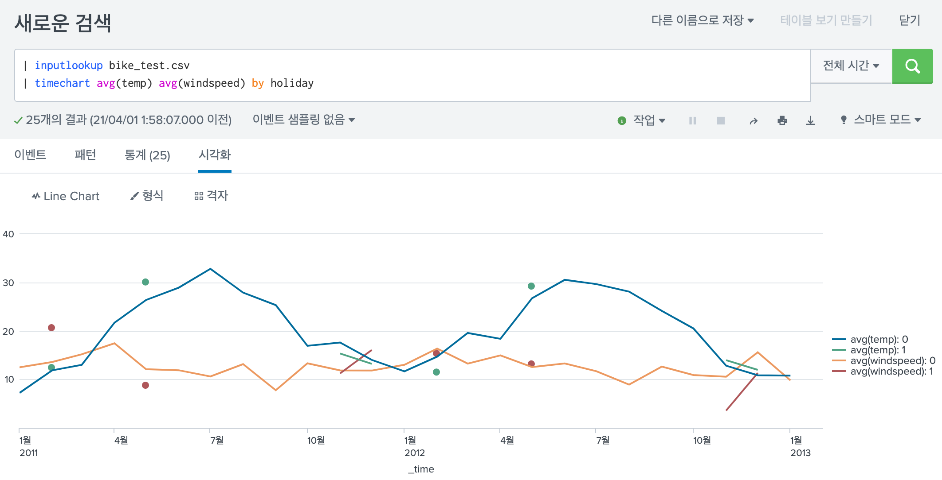Image resolution: width=942 pixels, height=480 pixels.
Task: Open the 형식 format options
Action: (147, 196)
